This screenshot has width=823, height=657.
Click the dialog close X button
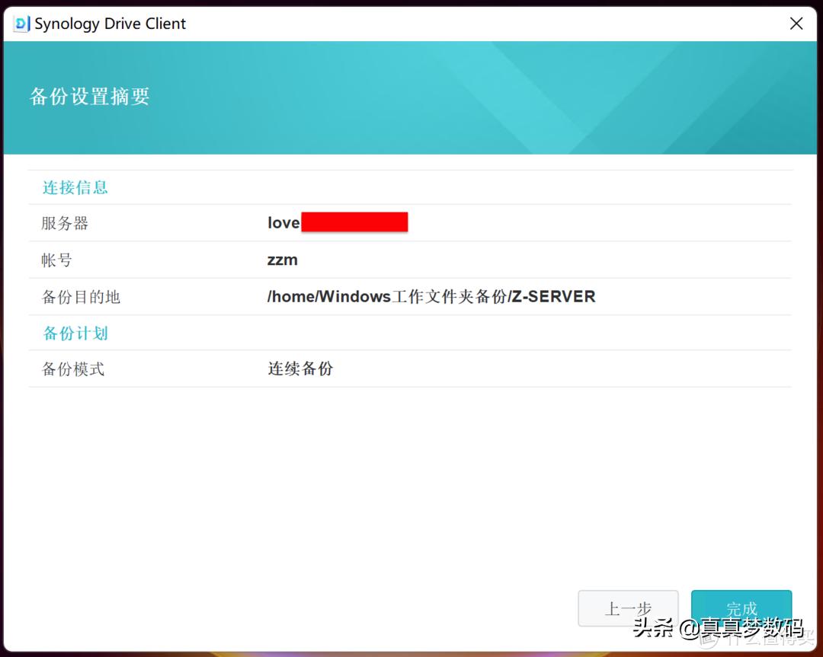point(796,24)
